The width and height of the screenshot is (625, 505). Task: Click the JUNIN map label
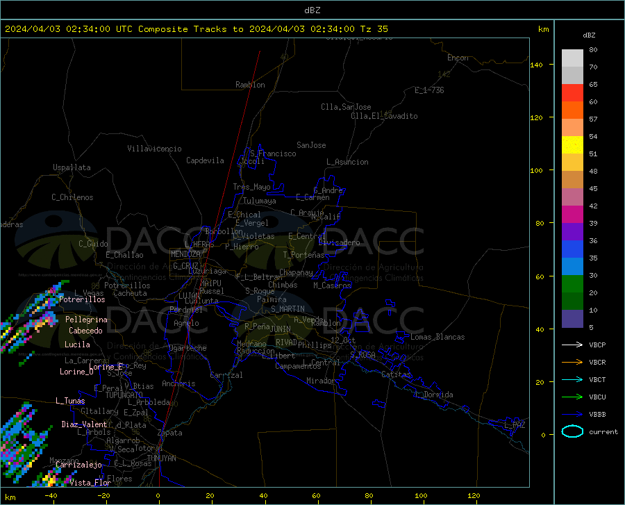coord(281,329)
